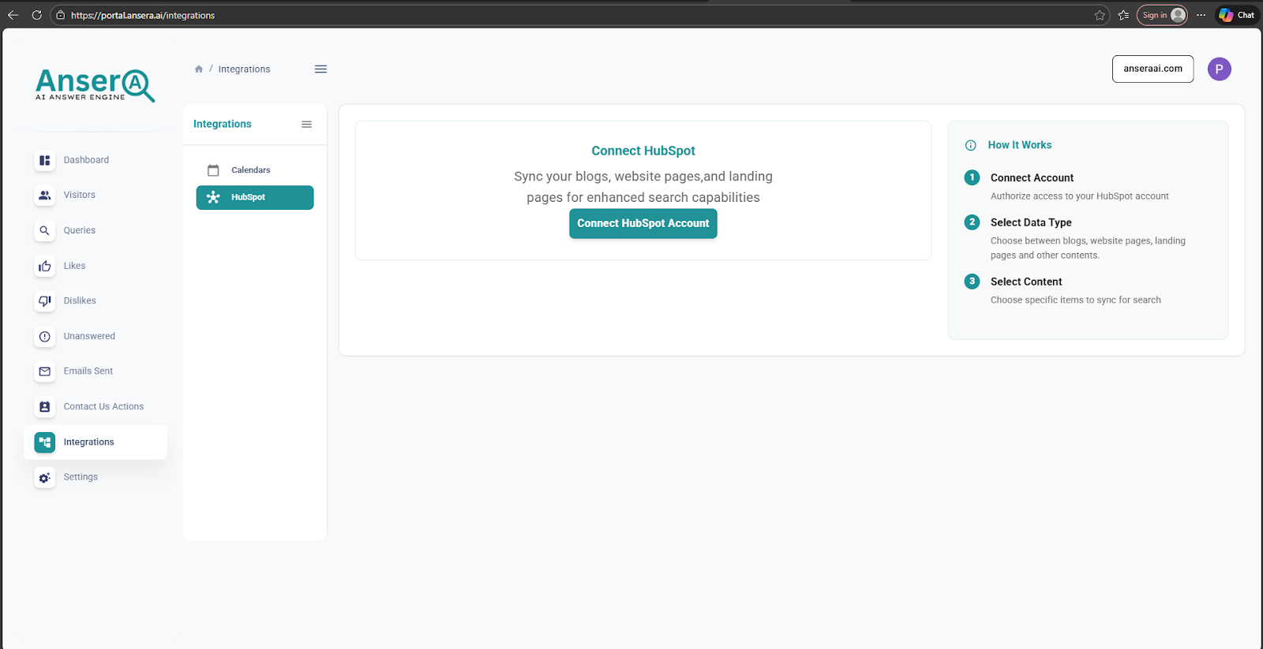Click the Integrations breadcrumb link
Image resolution: width=1263 pixels, height=649 pixels.
click(244, 69)
